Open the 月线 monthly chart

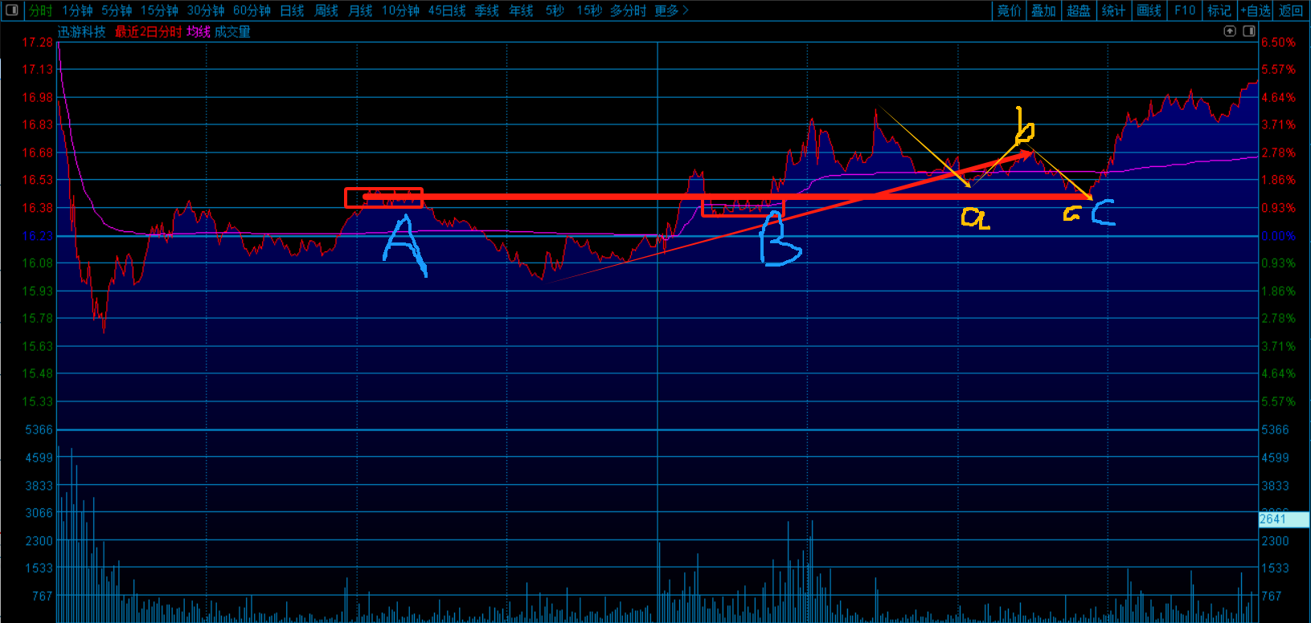coord(360,10)
